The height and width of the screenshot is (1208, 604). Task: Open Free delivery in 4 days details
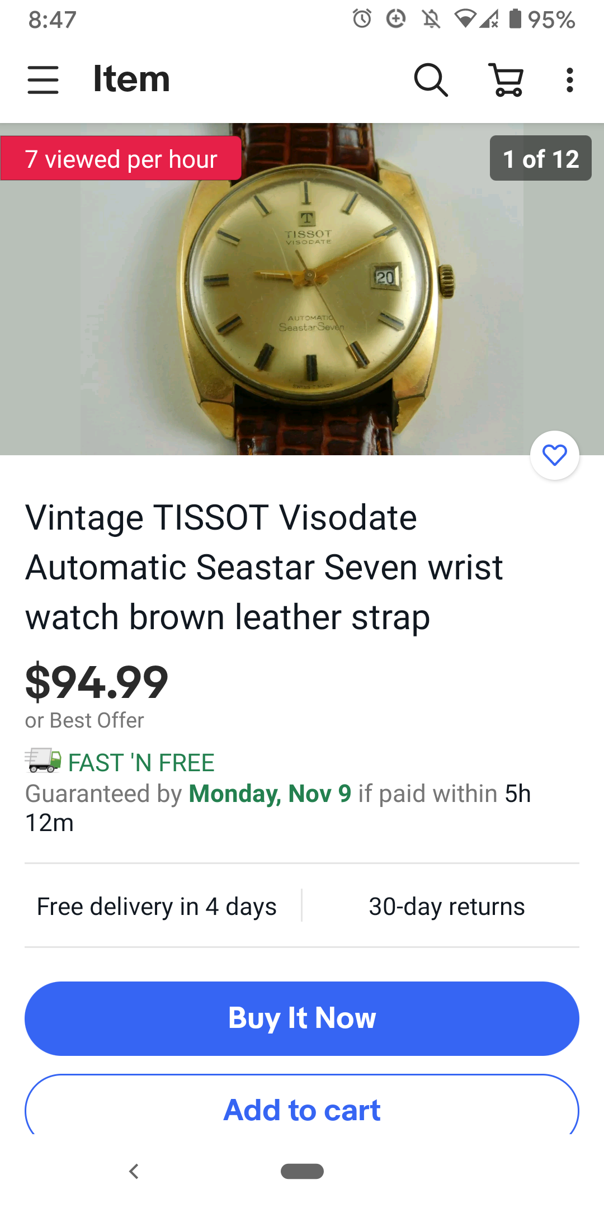point(157,907)
